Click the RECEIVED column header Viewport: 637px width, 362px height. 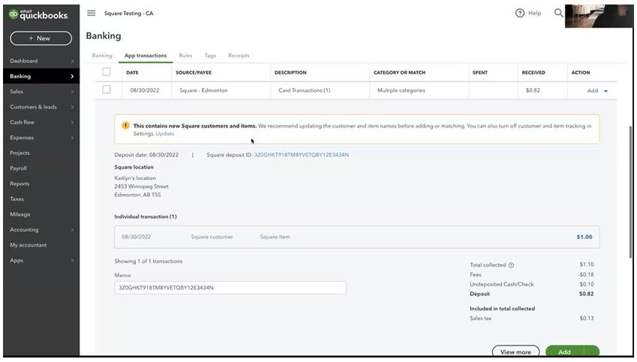click(533, 73)
